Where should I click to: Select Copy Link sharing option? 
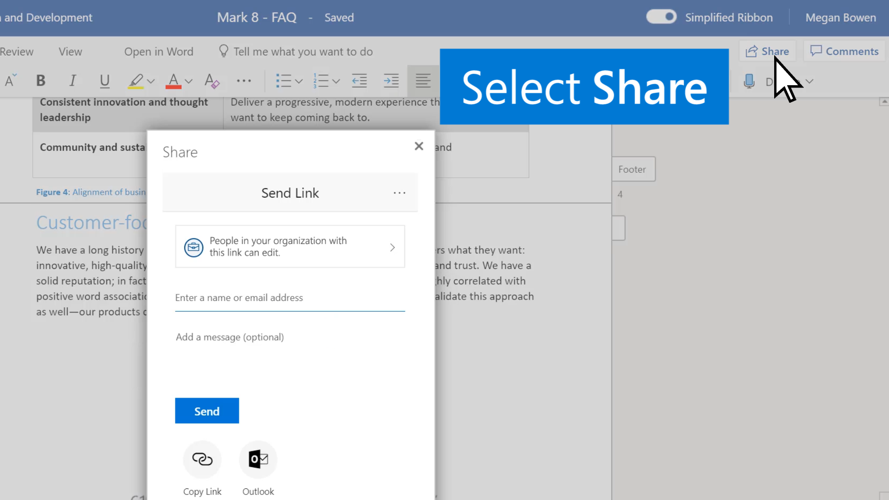(x=201, y=458)
